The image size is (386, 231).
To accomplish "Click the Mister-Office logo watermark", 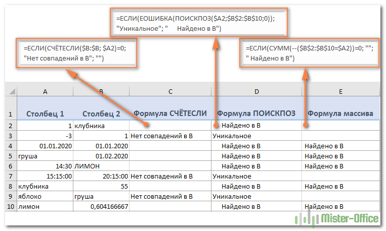I will pos(336,218).
